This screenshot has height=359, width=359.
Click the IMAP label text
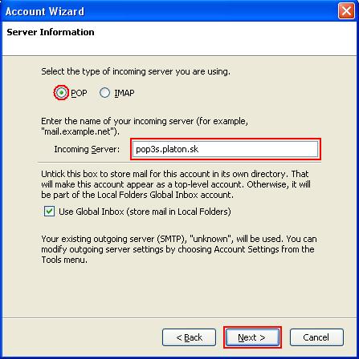(124, 93)
